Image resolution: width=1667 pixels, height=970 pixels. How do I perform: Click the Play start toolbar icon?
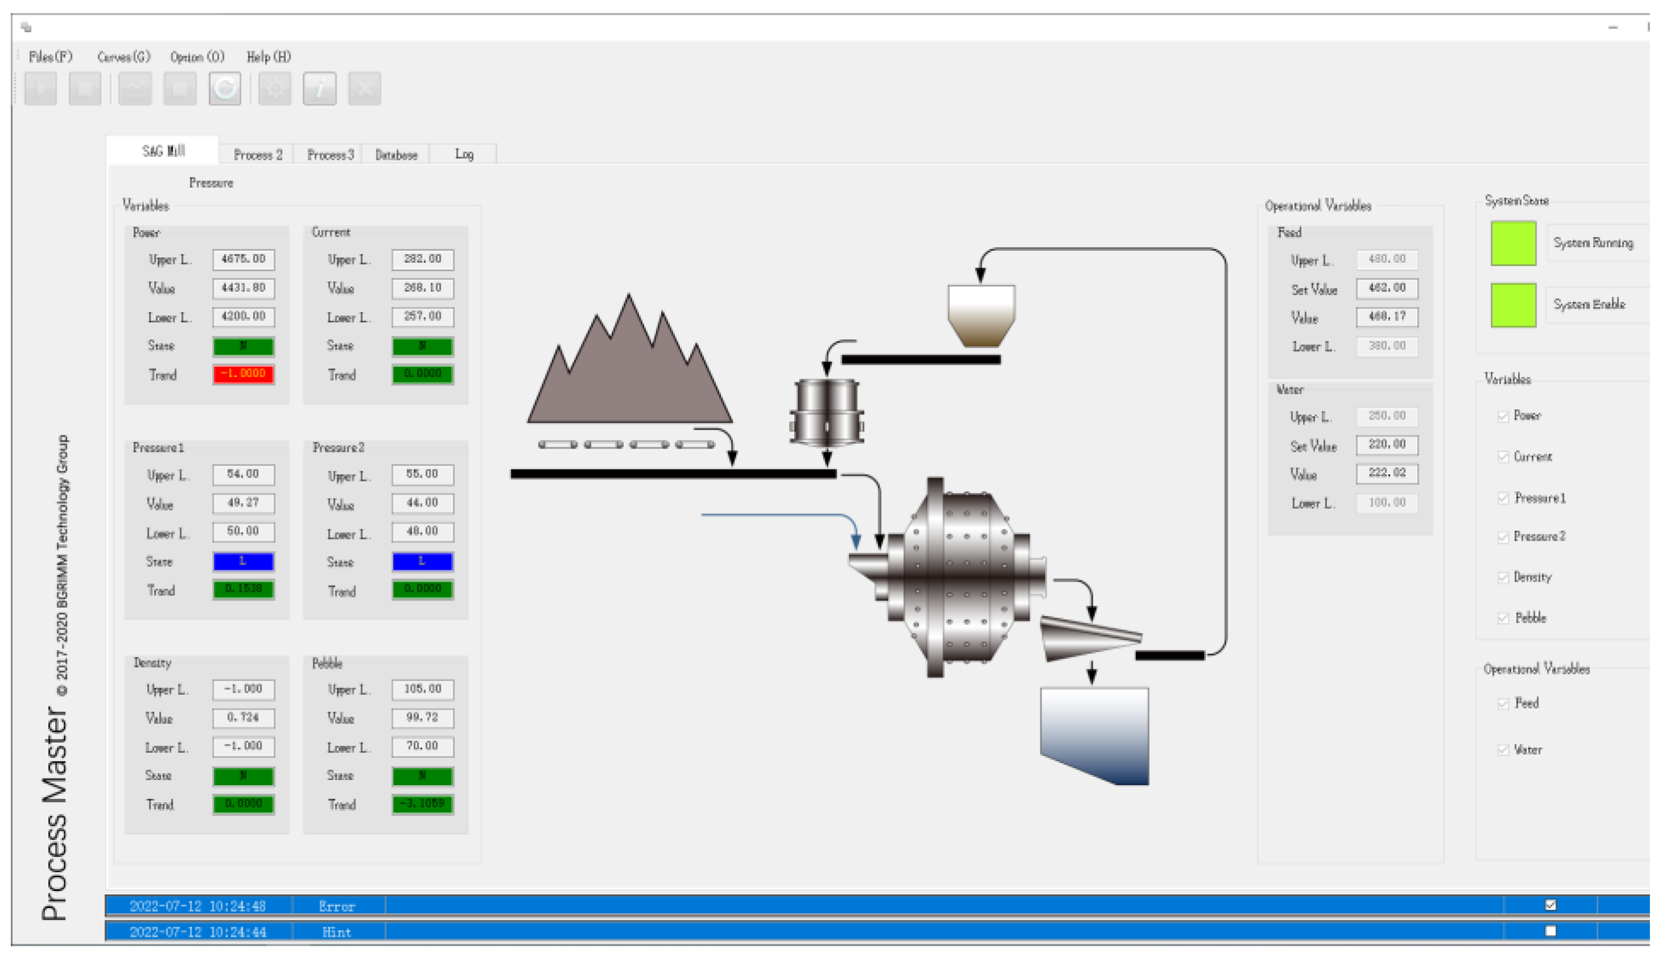pos(40,89)
